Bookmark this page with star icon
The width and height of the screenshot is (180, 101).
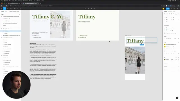161,6
